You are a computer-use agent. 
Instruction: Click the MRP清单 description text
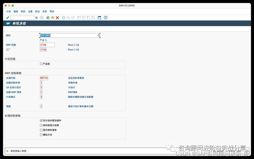[x=73, y=92]
